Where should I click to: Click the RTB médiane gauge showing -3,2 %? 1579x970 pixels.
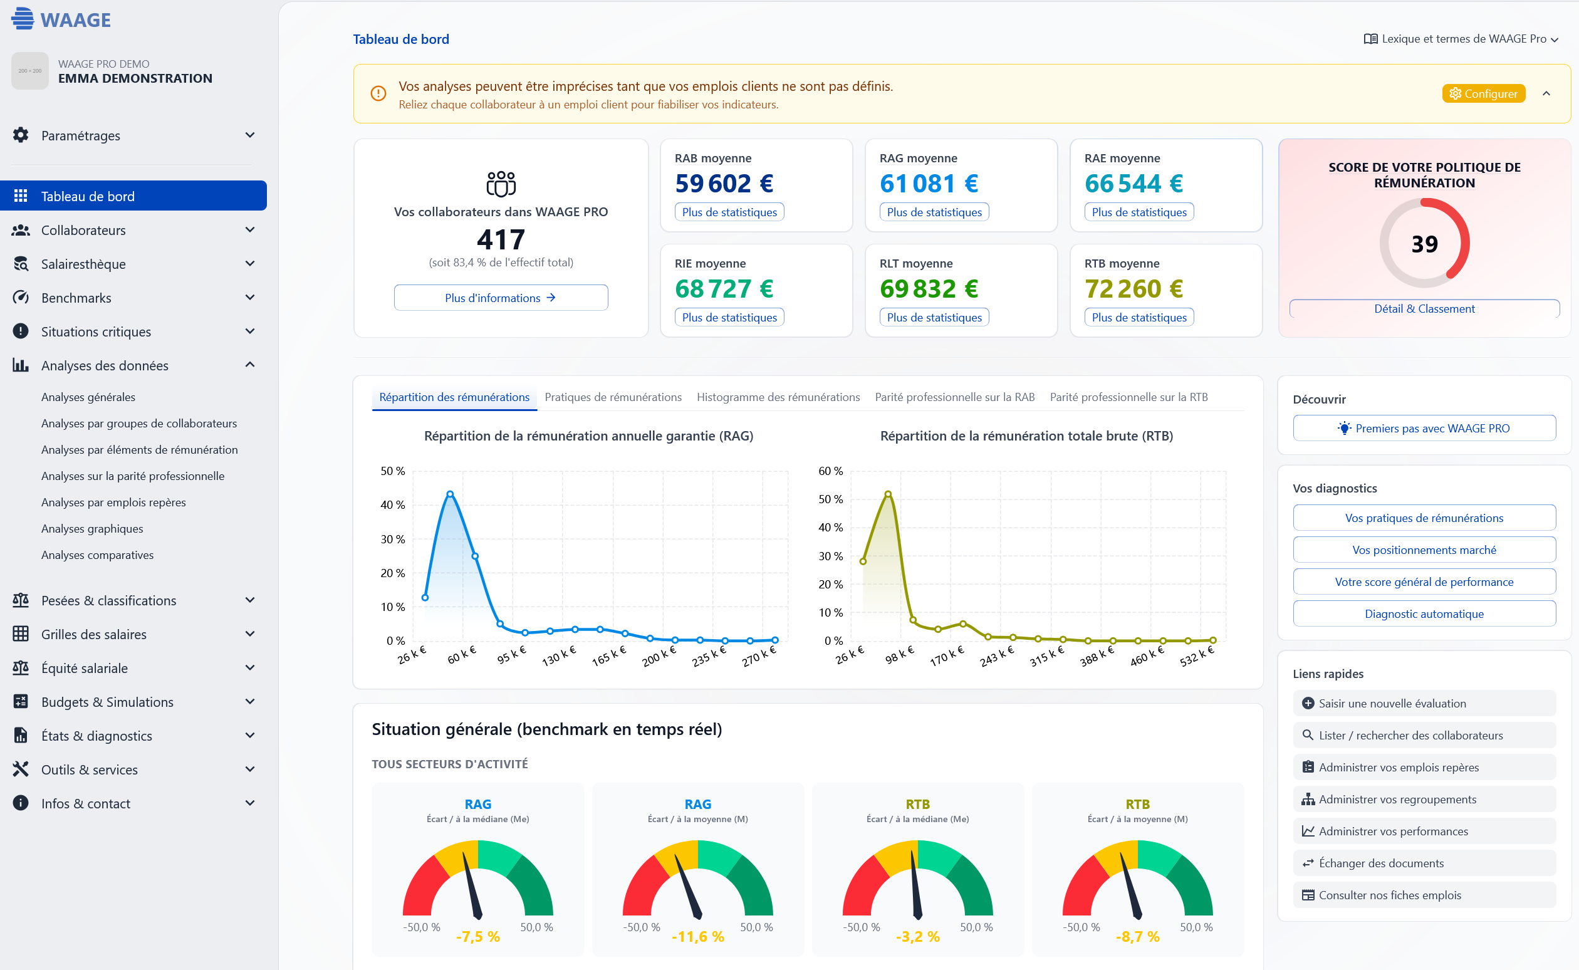(x=918, y=879)
